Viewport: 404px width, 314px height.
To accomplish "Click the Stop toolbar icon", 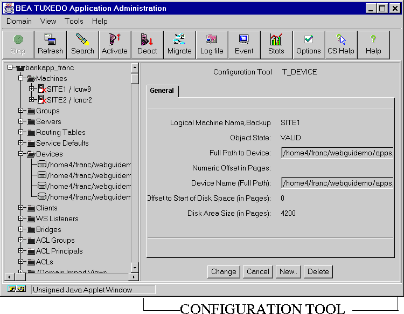I will pyautogui.click(x=18, y=45).
